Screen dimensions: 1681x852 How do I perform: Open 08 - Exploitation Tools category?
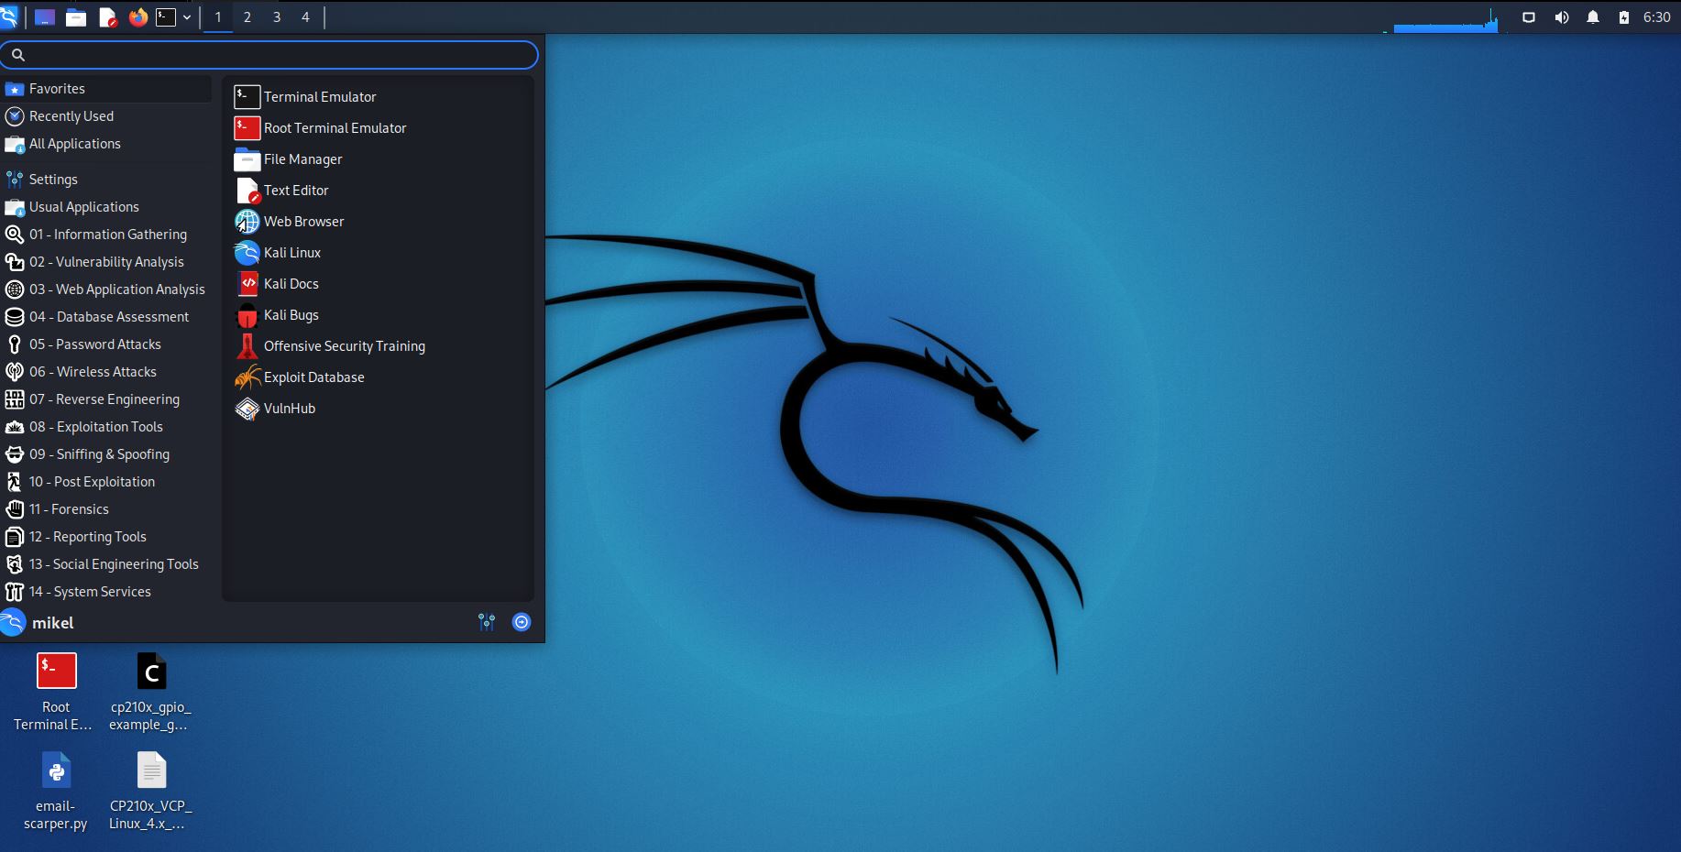(x=107, y=427)
